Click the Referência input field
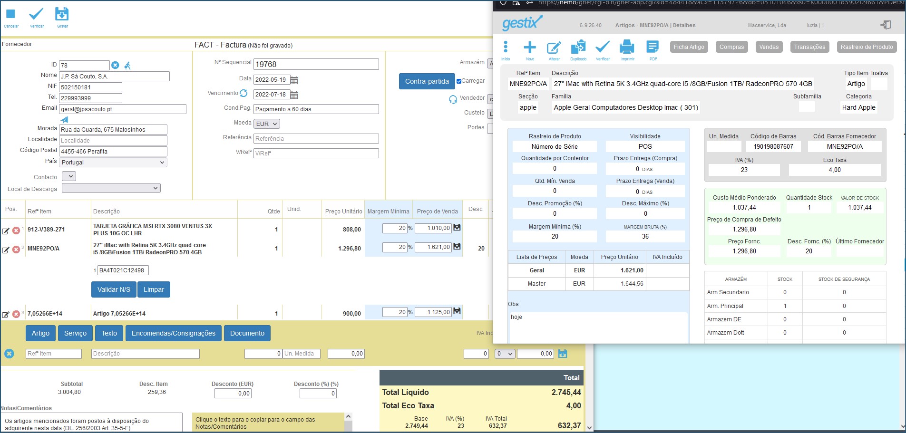The image size is (906, 433). pos(316,139)
